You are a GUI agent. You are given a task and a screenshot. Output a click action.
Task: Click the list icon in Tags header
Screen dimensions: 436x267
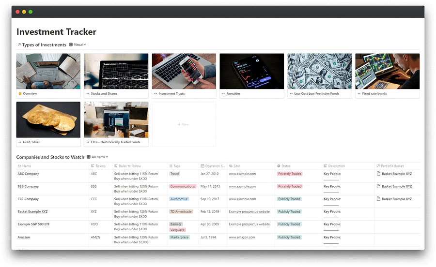pos(171,166)
